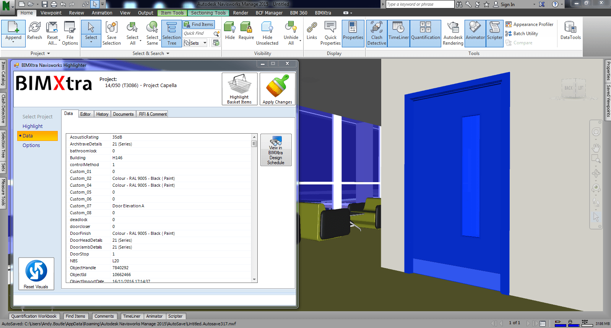Screen dimensions: 611x328
Task: Open the Select All dropdown
Action: pos(141,40)
